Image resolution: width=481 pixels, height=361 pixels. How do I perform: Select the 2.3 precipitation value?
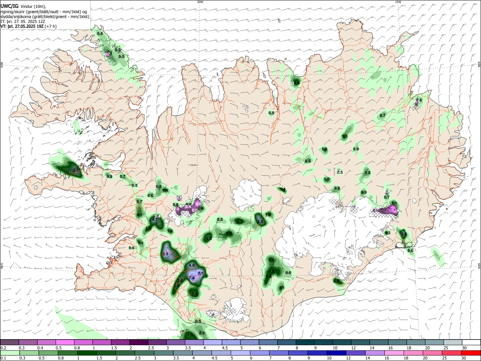tap(209, 238)
